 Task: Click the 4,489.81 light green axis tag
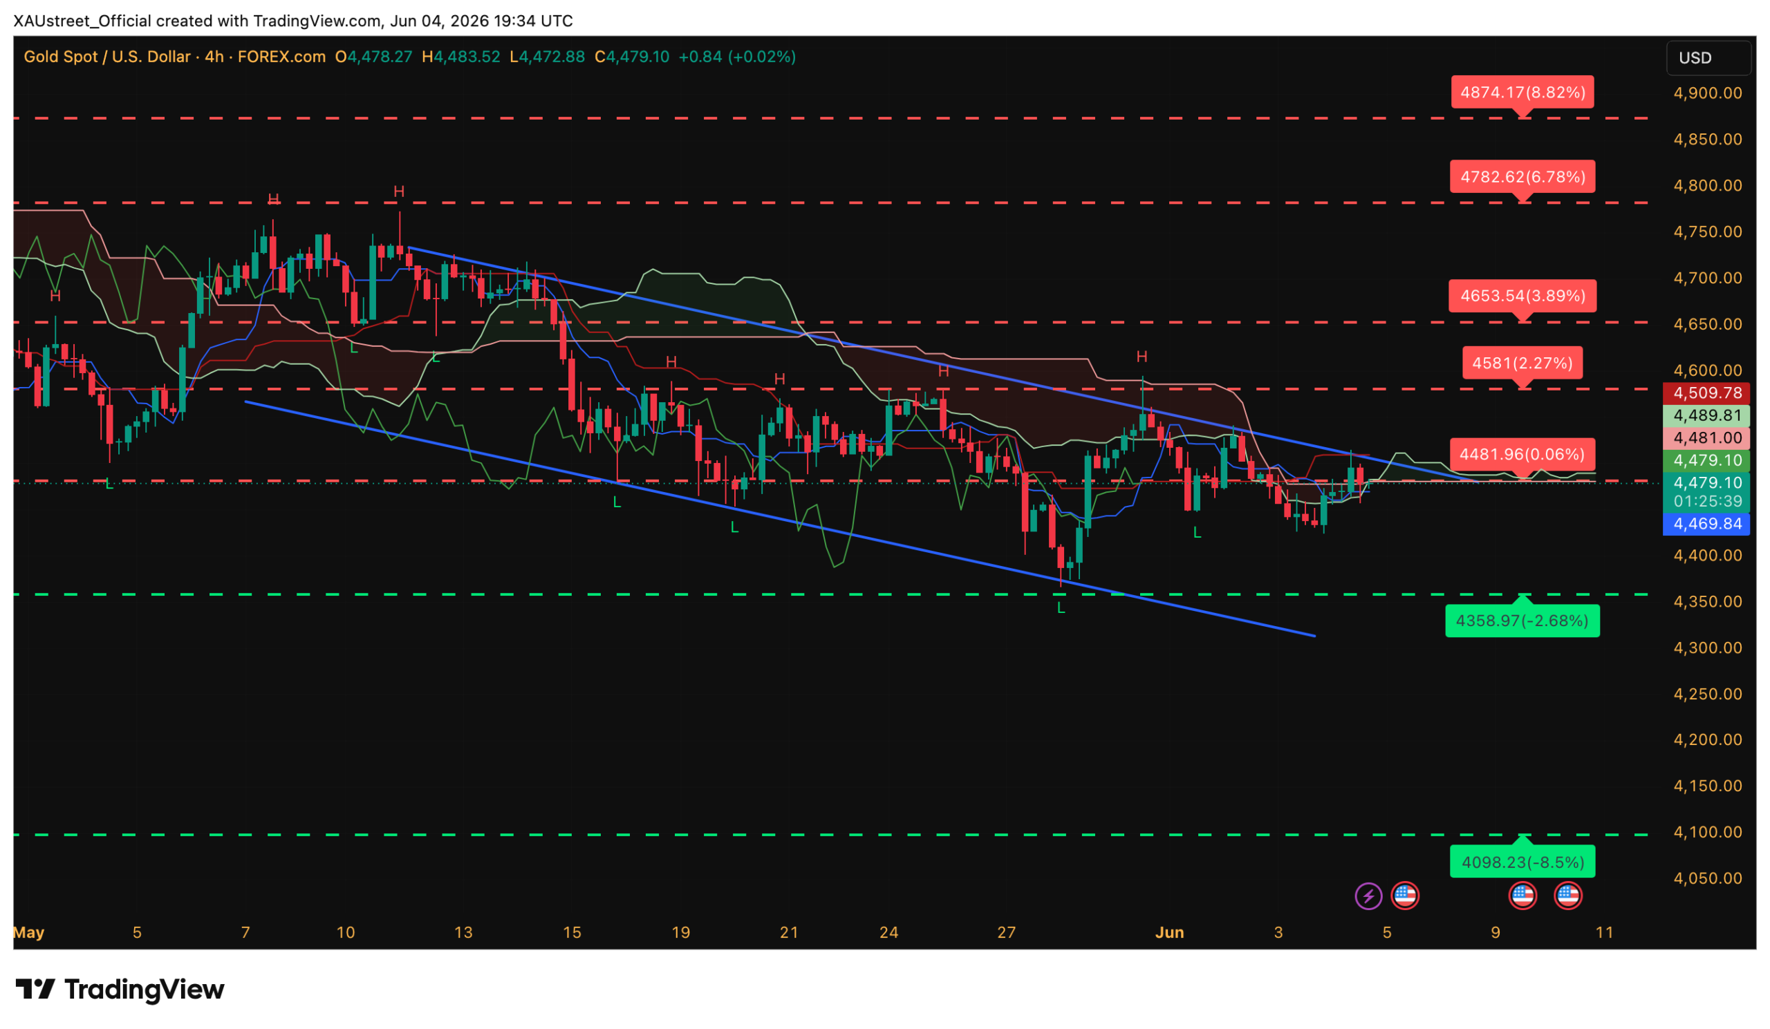tap(1706, 415)
